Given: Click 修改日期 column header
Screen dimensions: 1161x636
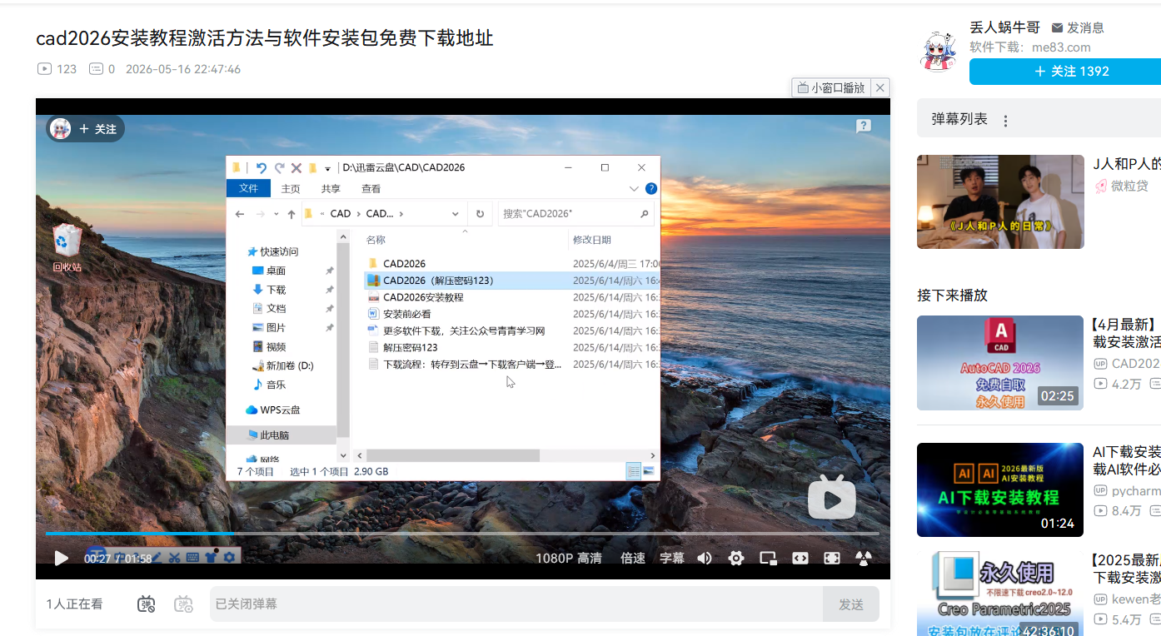Looking at the screenshot, I should pyautogui.click(x=591, y=240).
